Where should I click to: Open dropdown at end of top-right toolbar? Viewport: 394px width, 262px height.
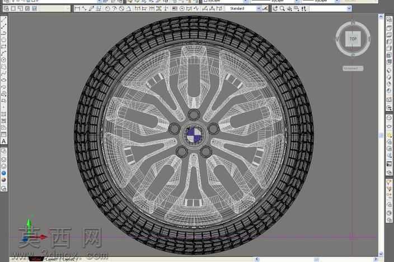(349, 8)
